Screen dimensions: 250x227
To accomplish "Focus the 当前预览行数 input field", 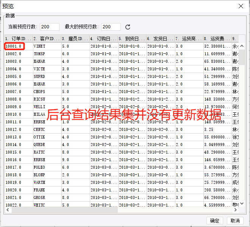I will (x=50, y=27).
